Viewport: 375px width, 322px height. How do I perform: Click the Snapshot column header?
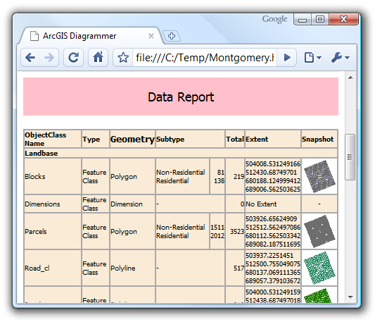point(319,140)
